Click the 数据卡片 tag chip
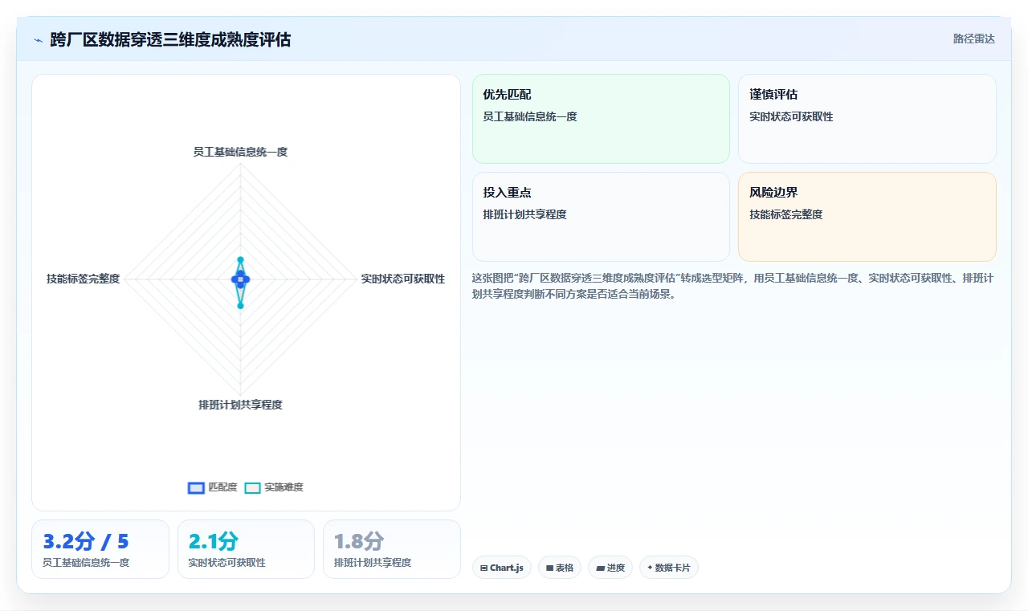 coord(669,568)
